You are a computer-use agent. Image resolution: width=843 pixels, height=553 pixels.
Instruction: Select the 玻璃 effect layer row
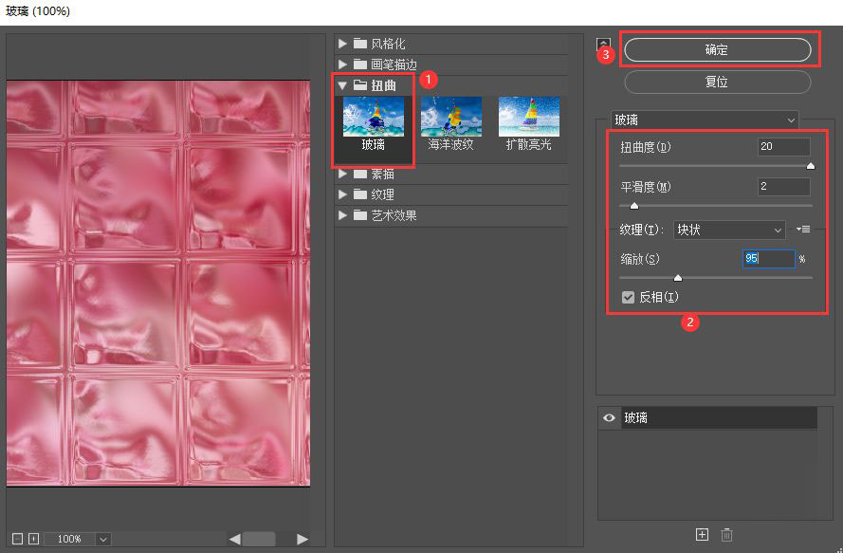(x=720, y=418)
